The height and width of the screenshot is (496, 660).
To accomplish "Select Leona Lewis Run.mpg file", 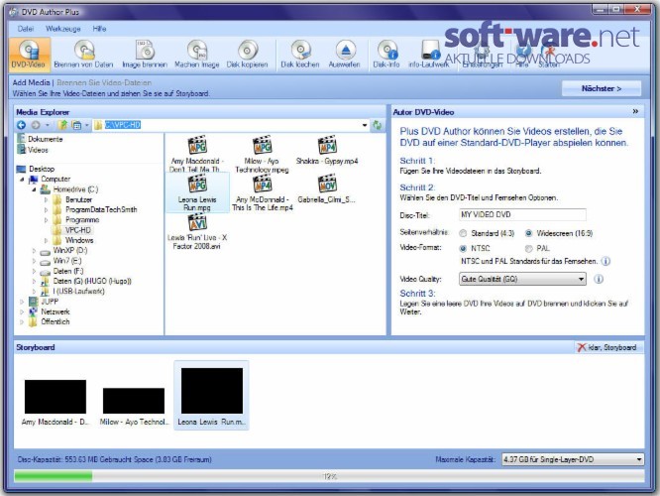I will pyautogui.click(x=197, y=192).
